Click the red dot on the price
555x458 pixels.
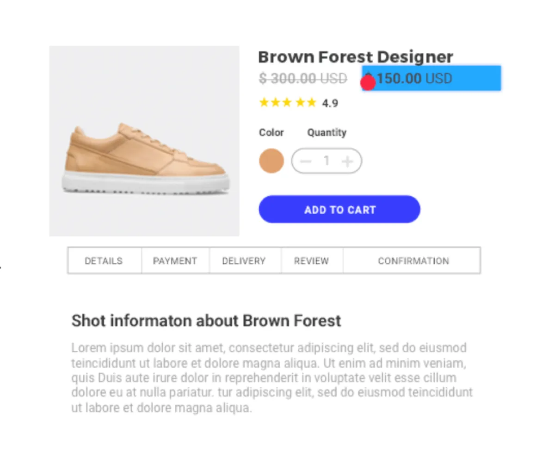tap(368, 83)
